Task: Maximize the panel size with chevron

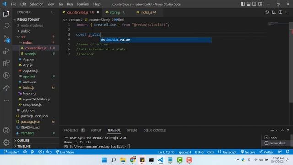Action: click(x=282, y=130)
